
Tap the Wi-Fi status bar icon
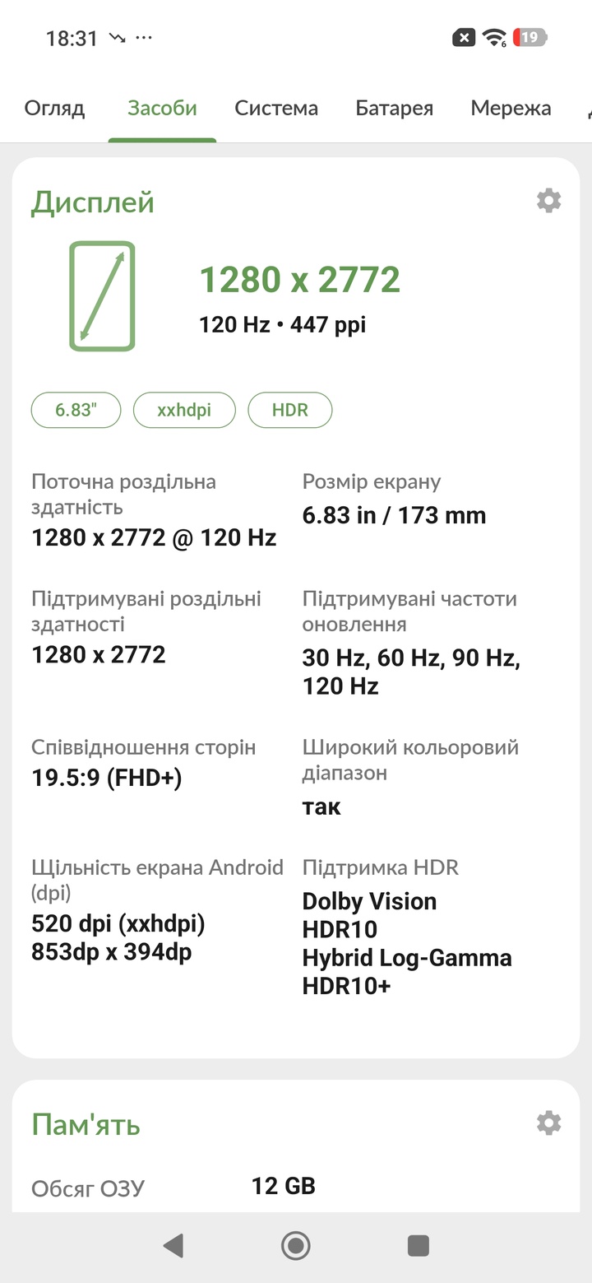494,37
